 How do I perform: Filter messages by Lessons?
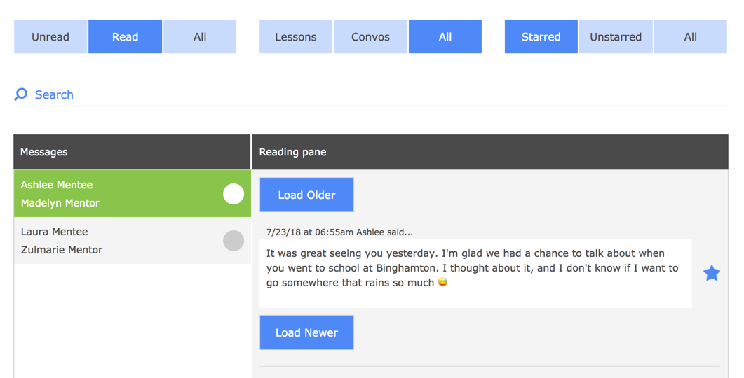[x=296, y=37]
